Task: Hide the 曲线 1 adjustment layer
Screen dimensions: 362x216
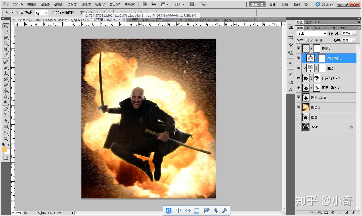Action: click(x=298, y=68)
